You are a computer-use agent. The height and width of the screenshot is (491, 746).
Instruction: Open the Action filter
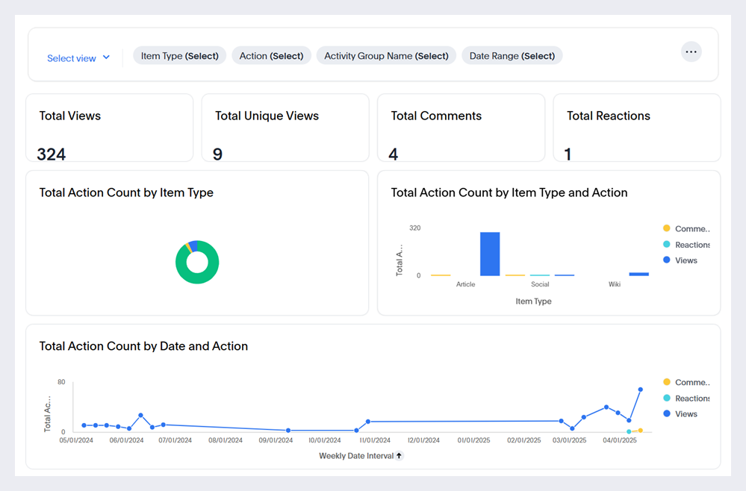point(271,55)
